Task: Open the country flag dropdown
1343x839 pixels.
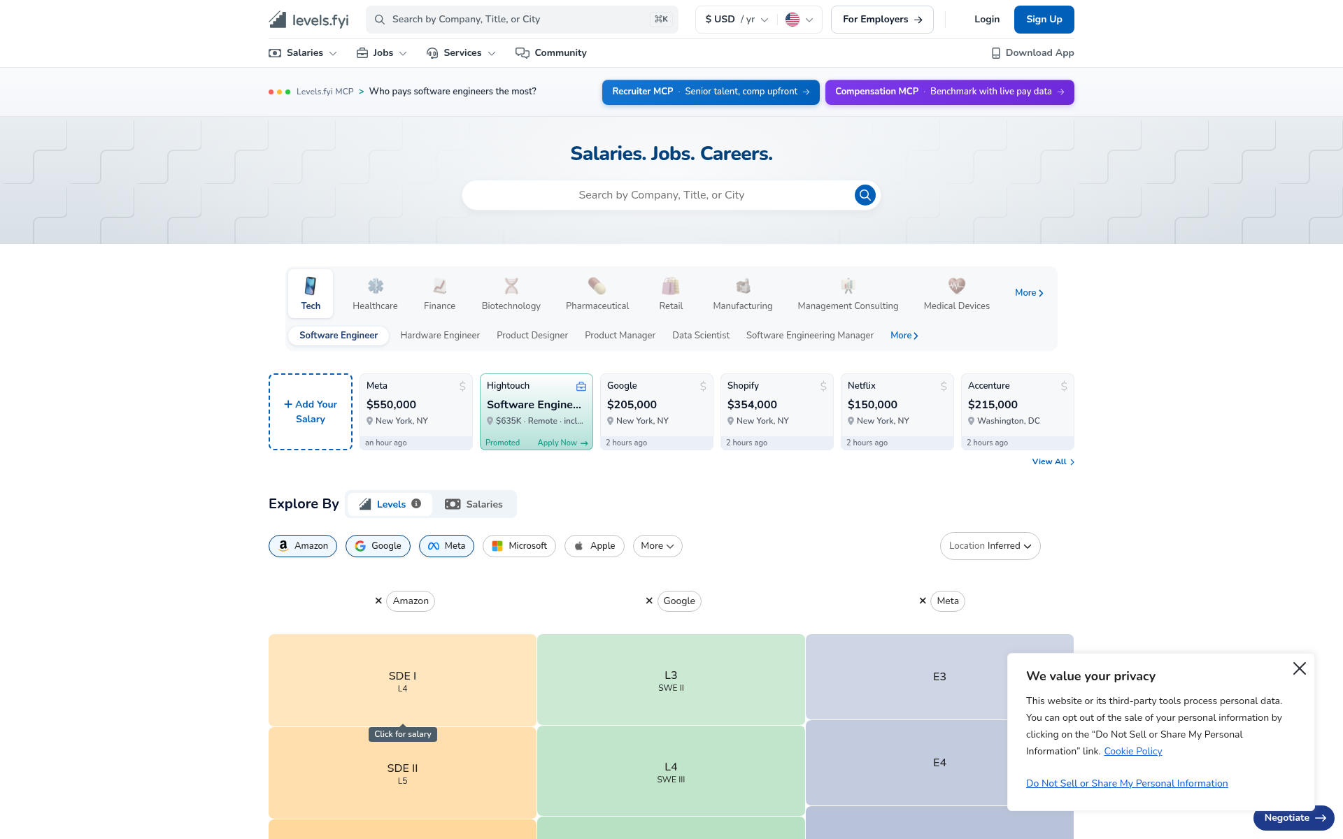Action: point(799,20)
